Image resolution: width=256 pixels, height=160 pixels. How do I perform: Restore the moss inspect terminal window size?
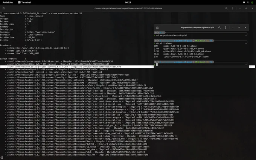click(246, 8)
